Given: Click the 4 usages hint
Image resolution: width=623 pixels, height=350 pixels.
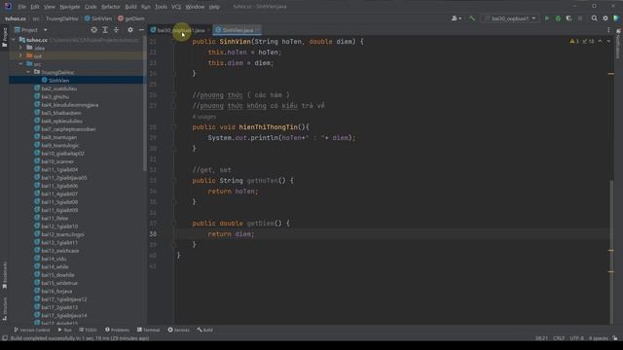Looking at the screenshot, I should 204,117.
